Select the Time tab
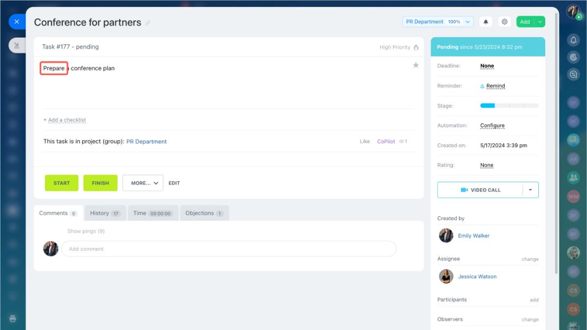 point(153,213)
